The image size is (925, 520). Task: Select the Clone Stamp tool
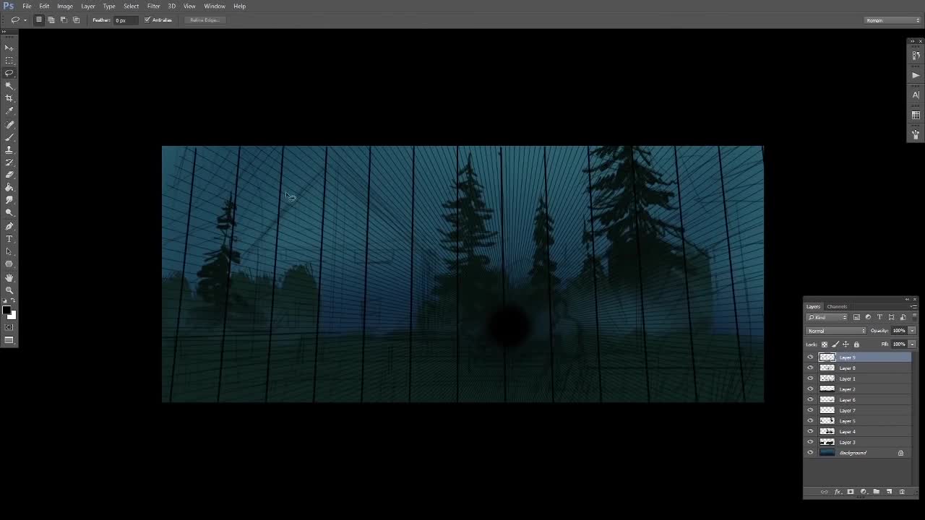click(x=9, y=150)
